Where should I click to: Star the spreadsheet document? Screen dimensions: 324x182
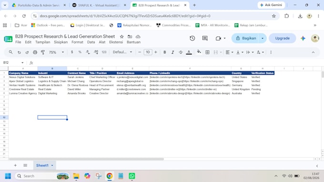pyautogui.click(x=121, y=37)
